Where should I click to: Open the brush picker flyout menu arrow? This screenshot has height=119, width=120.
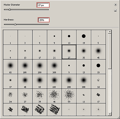pos(115,5)
